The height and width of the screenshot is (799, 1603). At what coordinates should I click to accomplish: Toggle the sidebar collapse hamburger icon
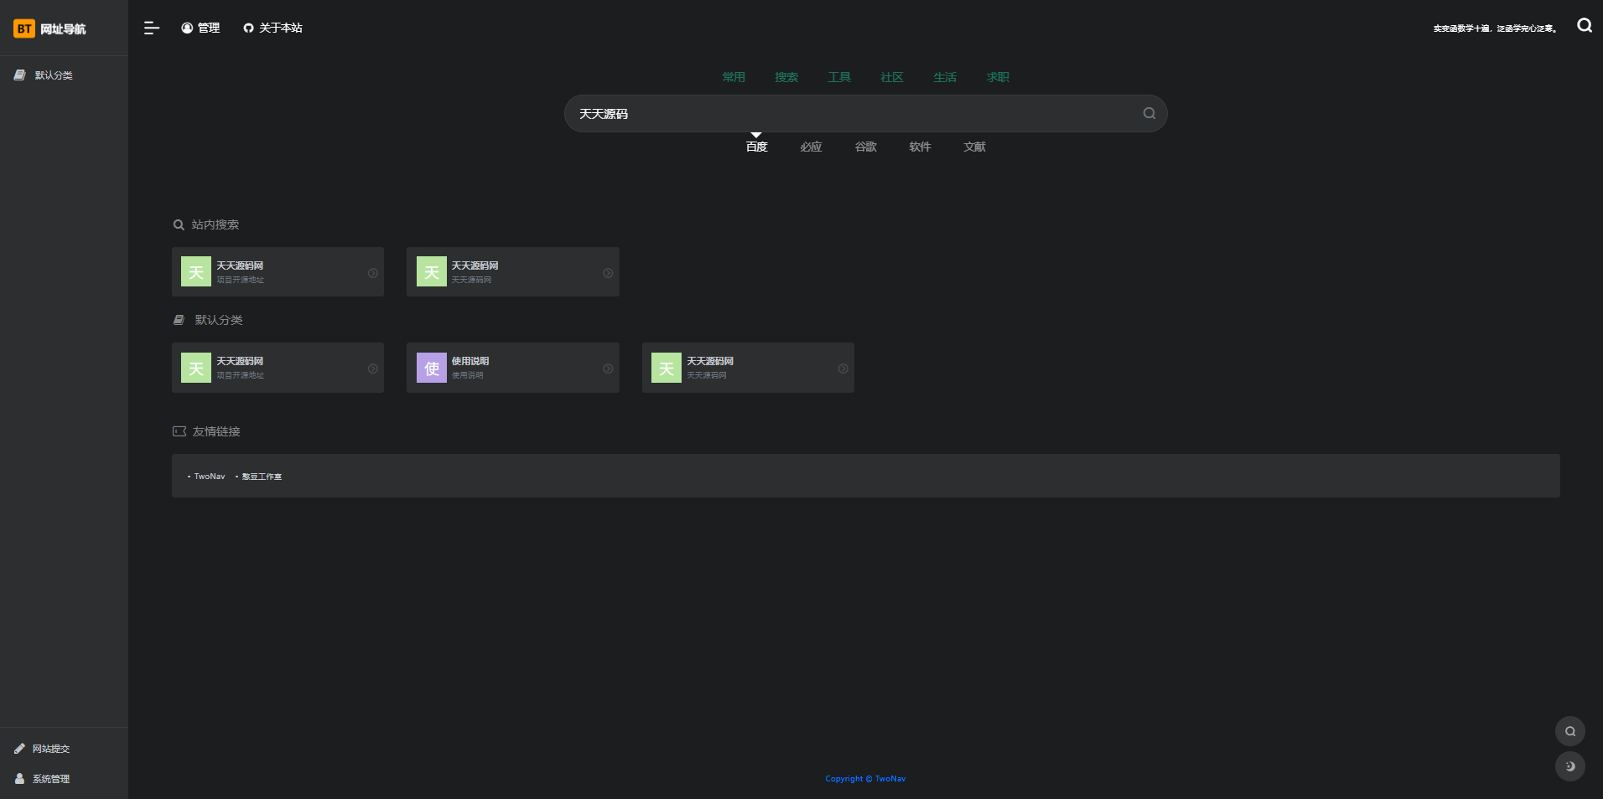click(x=151, y=28)
